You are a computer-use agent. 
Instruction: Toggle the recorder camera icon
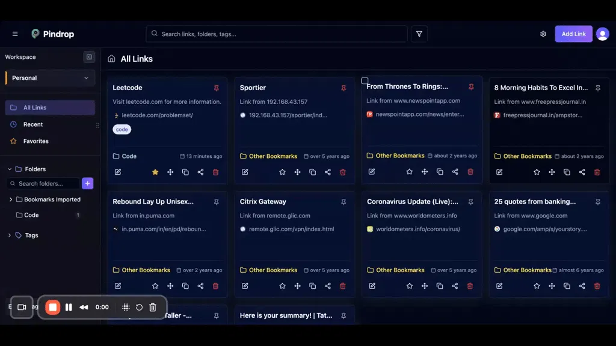pyautogui.click(x=22, y=307)
